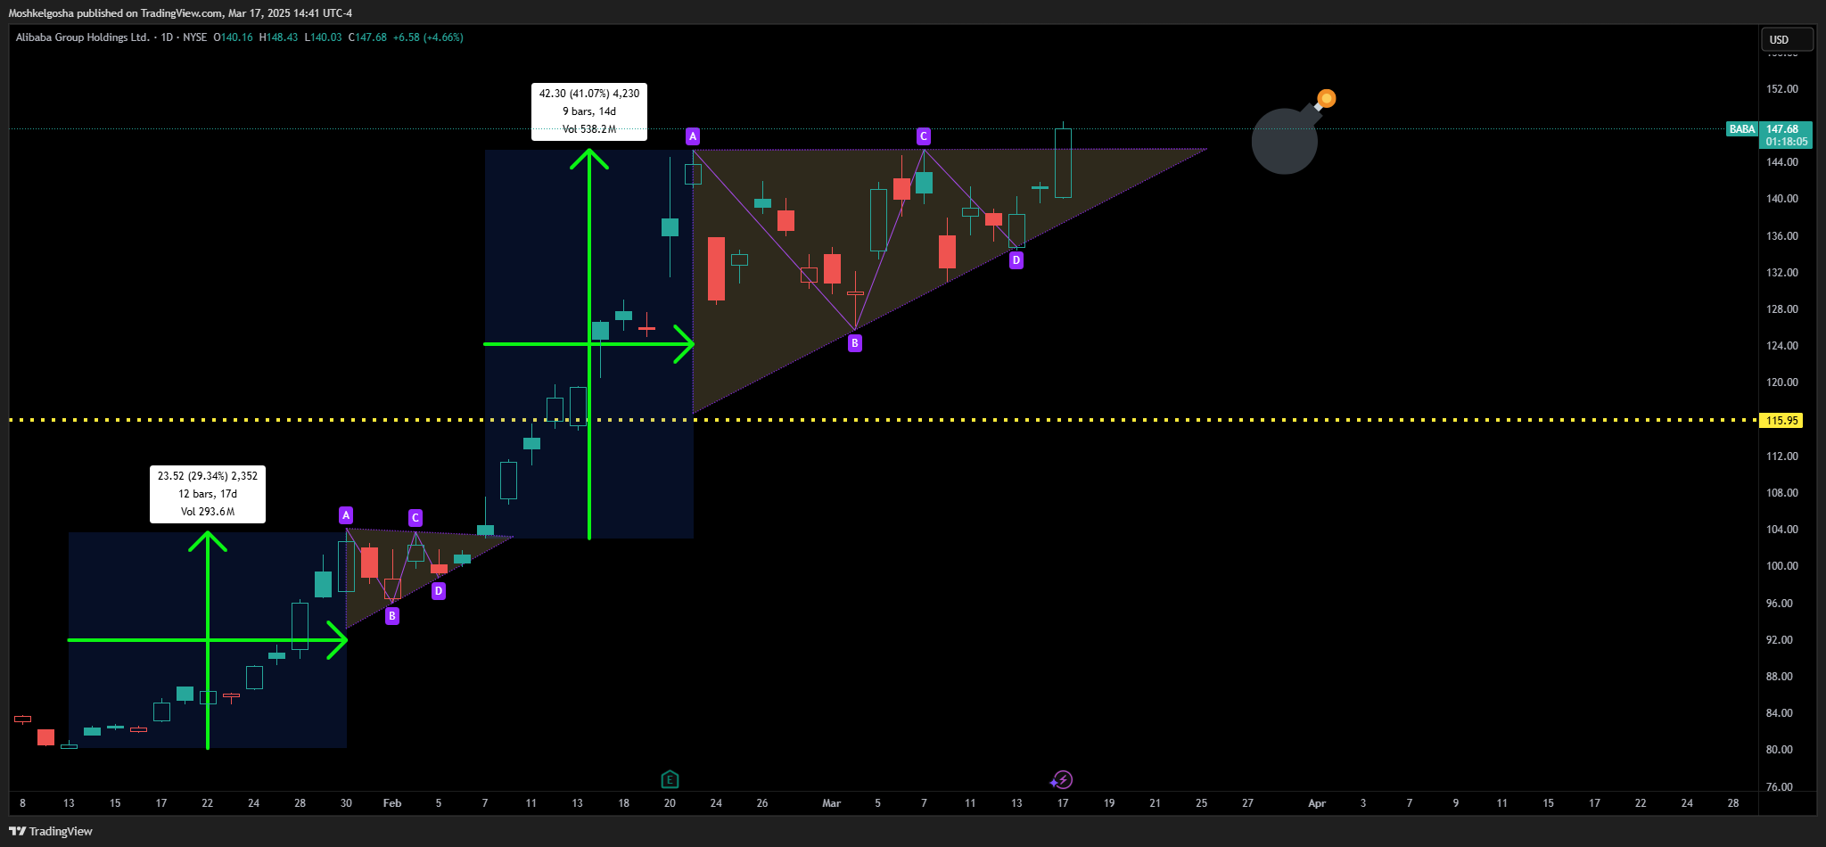Click point label B of the small triangle
Image resolution: width=1826 pixels, height=847 pixels.
coord(392,616)
